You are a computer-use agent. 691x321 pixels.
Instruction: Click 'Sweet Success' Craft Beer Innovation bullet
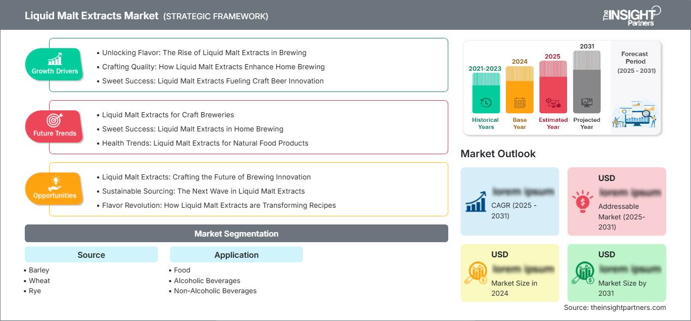pos(213,81)
